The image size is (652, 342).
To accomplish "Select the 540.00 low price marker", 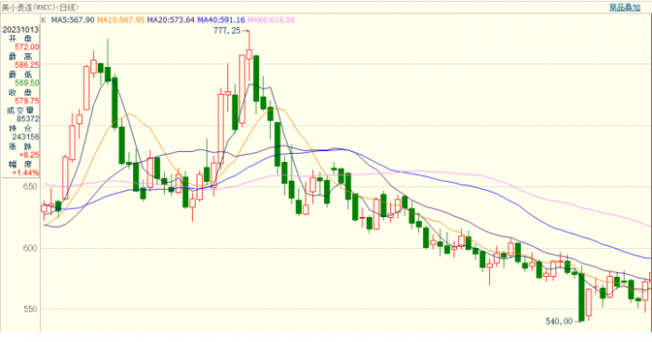I will point(559,321).
